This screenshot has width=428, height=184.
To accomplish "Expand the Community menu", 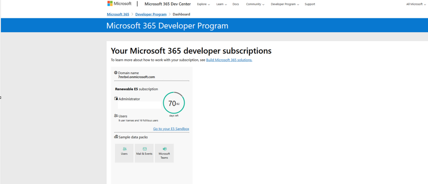I will pyautogui.click(x=255, y=4).
